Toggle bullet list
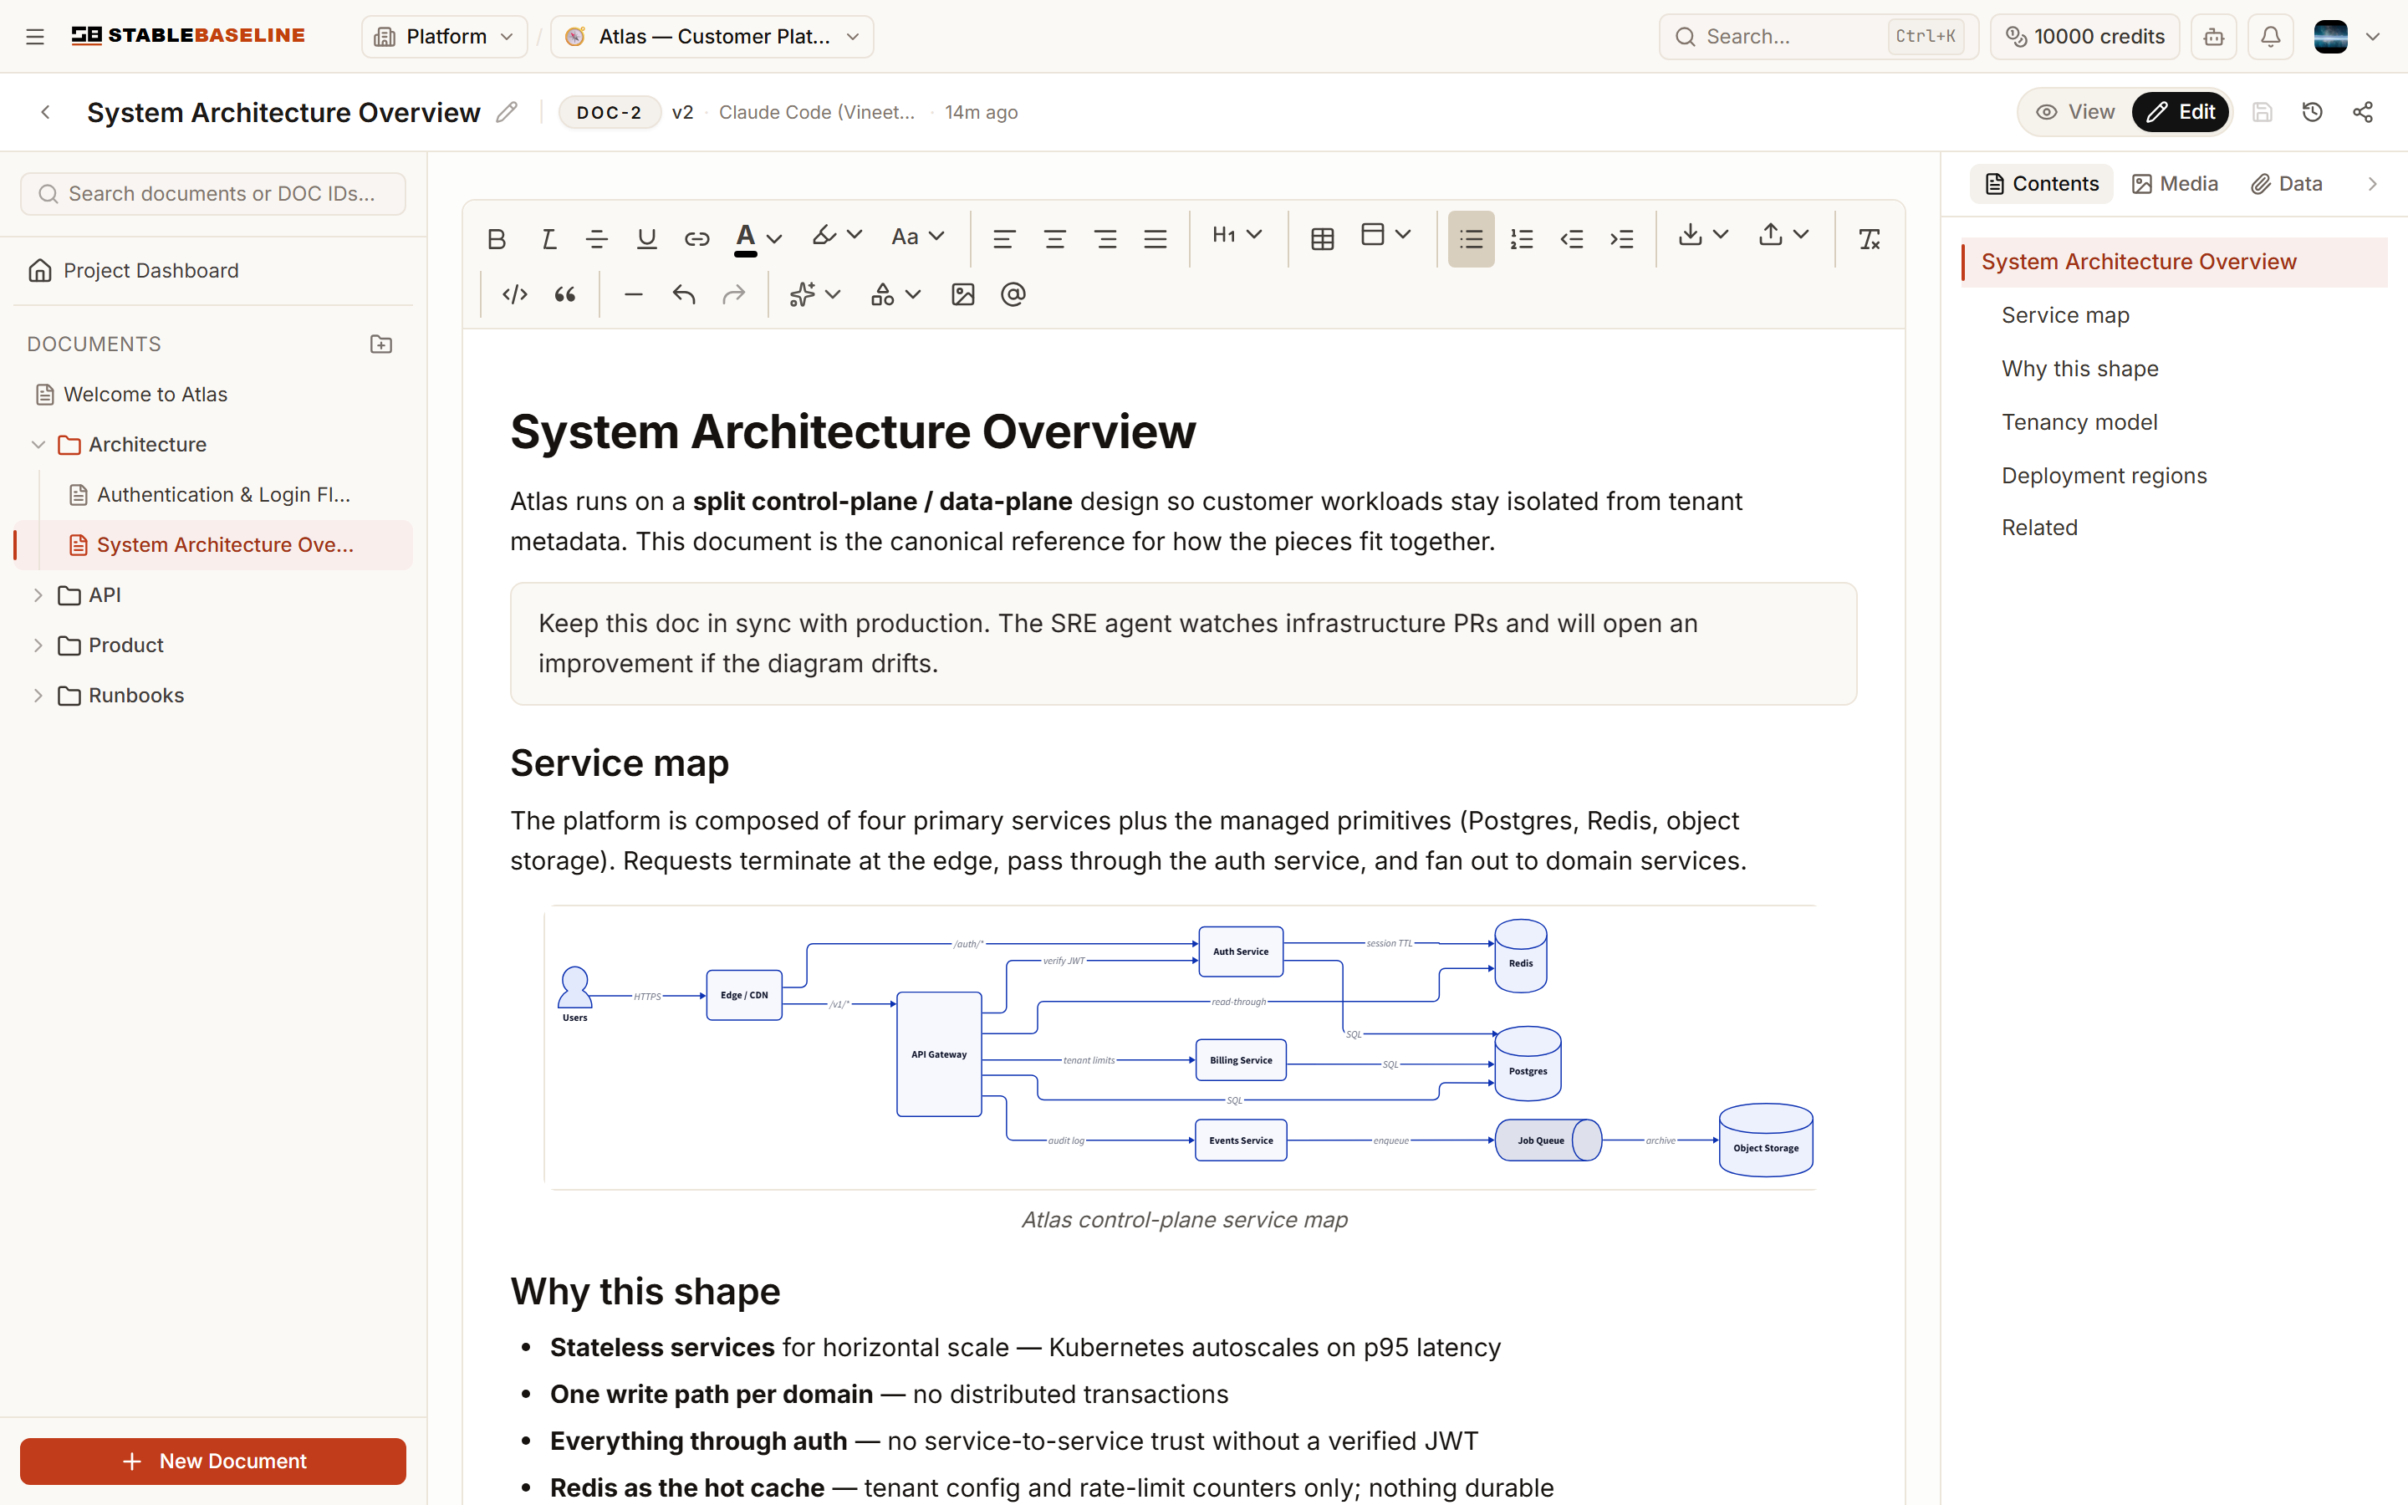The image size is (2408, 1505). pyautogui.click(x=1471, y=239)
